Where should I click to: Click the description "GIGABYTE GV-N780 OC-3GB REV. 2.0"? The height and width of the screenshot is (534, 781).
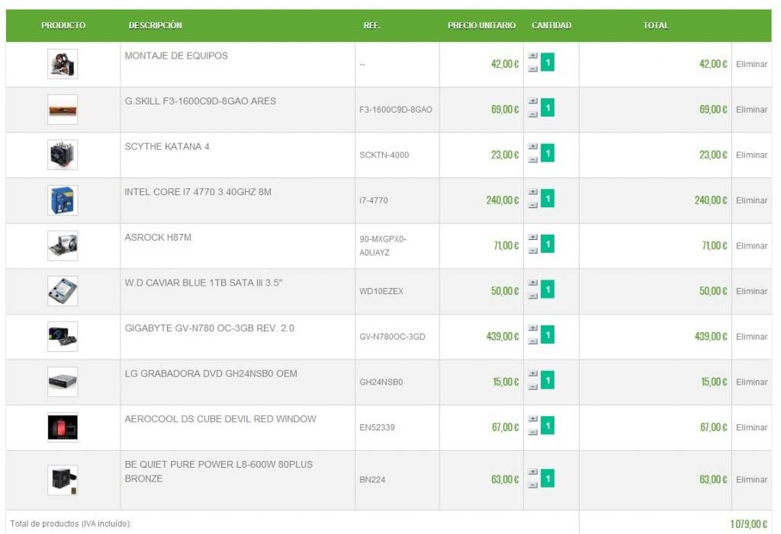coord(209,328)
